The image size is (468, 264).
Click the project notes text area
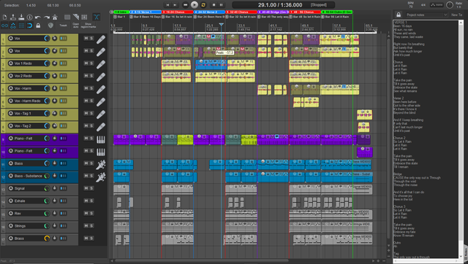coord(426,139)
